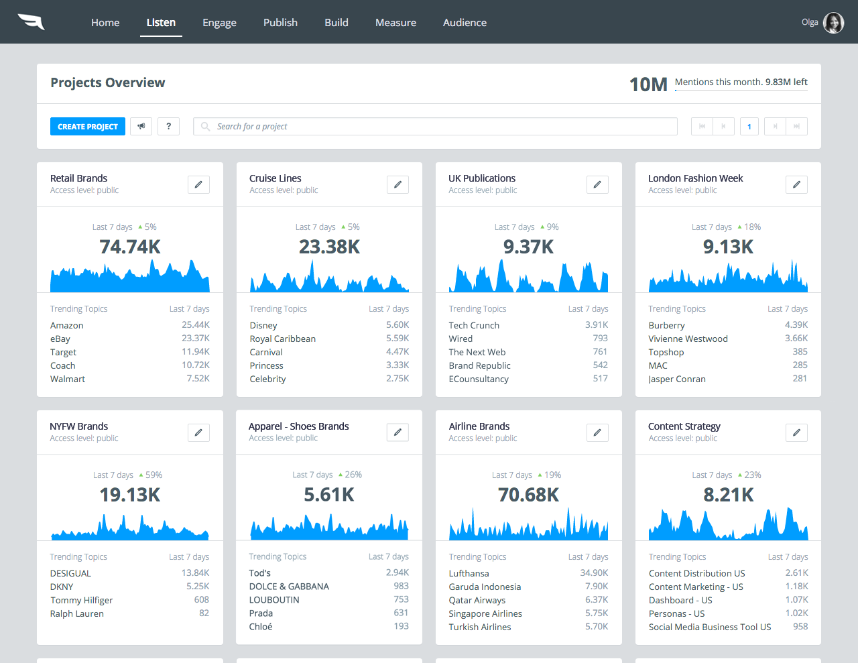Click the Falcon logo in the top bar
The width and height of the screenshot is (858, 663).
tap(31, 21)
